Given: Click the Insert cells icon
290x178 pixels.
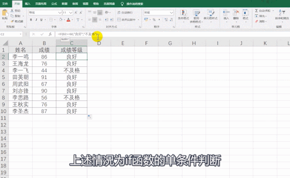Looking at the screenshot, I should (226, 13).
